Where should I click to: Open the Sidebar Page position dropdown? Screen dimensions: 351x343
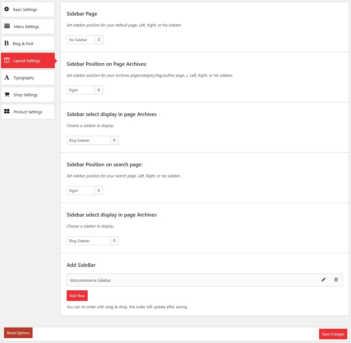click(85, 40)
